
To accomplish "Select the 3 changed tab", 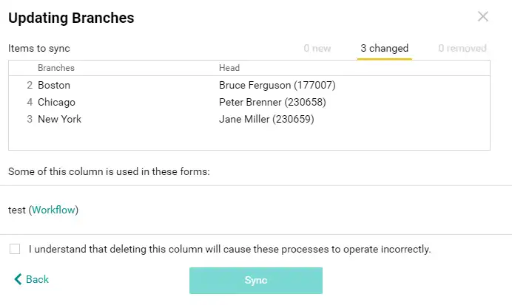I will [x=384, y=48].
